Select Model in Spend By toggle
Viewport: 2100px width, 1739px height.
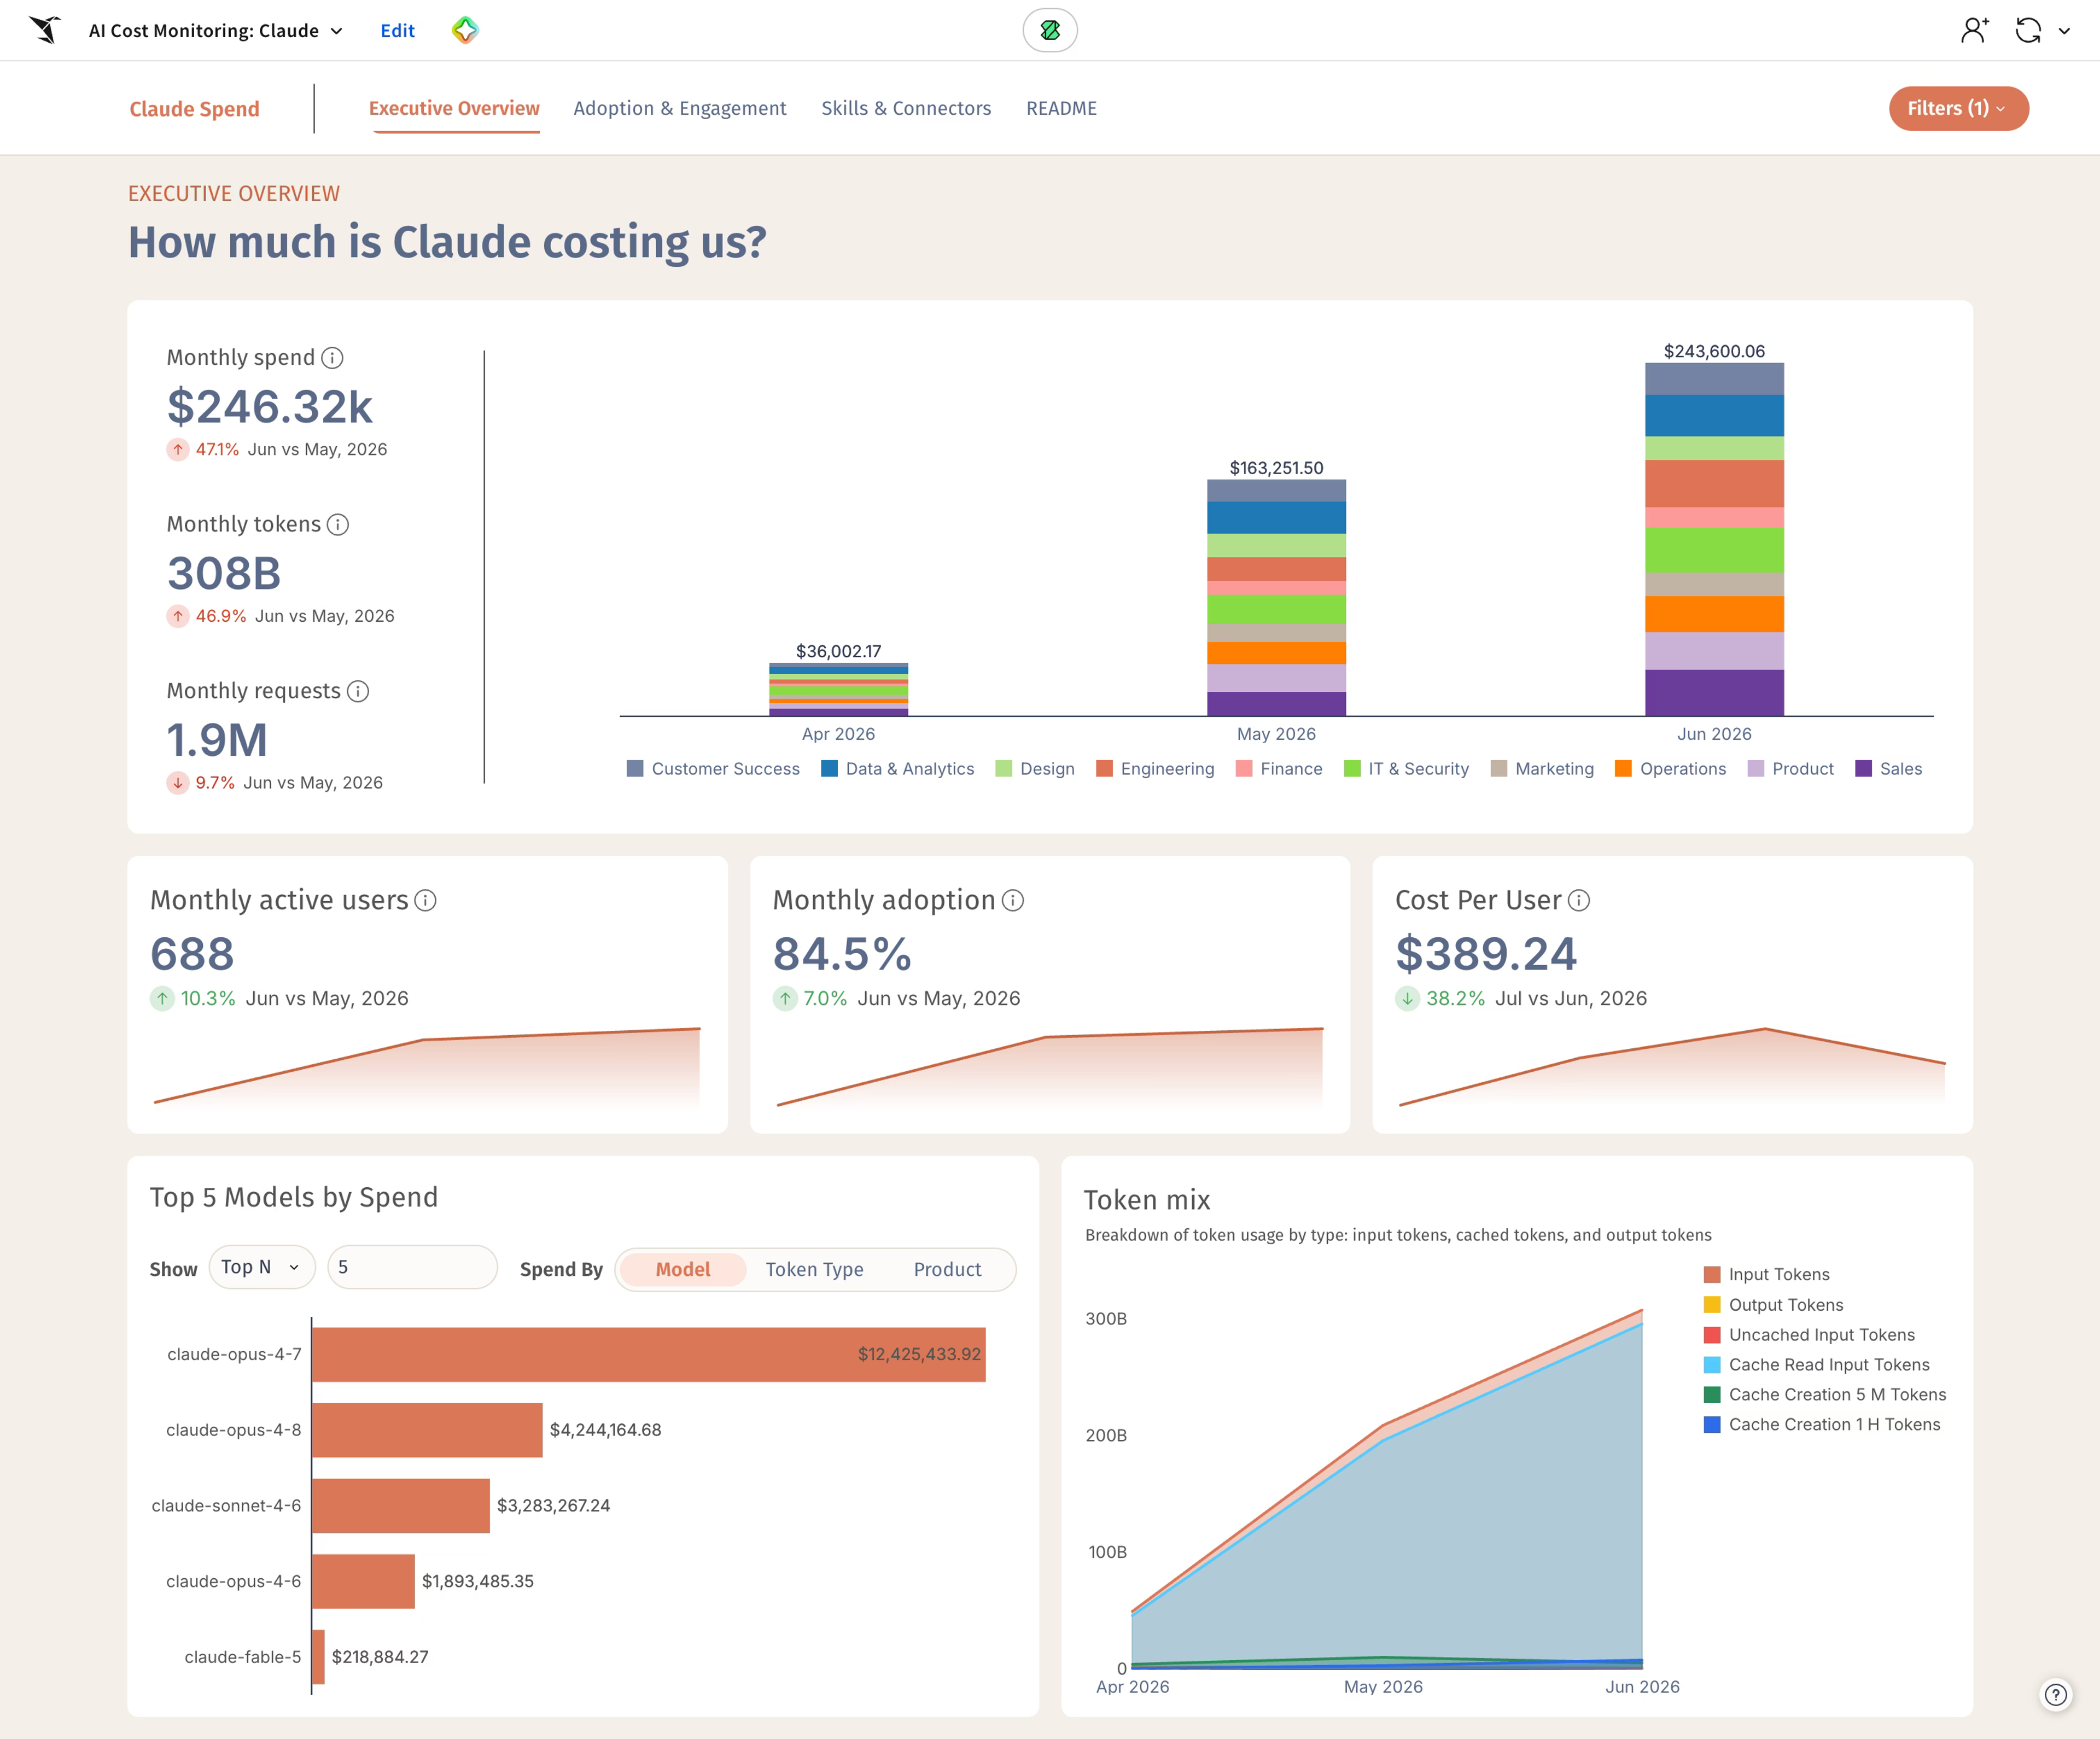pyautogui.click(x=683, y=1269)
